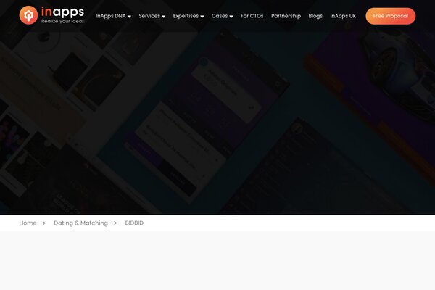
Task: Go to Home via breadcrumb
Action: point(28,223)
